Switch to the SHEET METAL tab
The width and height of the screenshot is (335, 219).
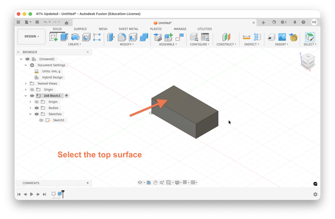(x=128, y=29)
